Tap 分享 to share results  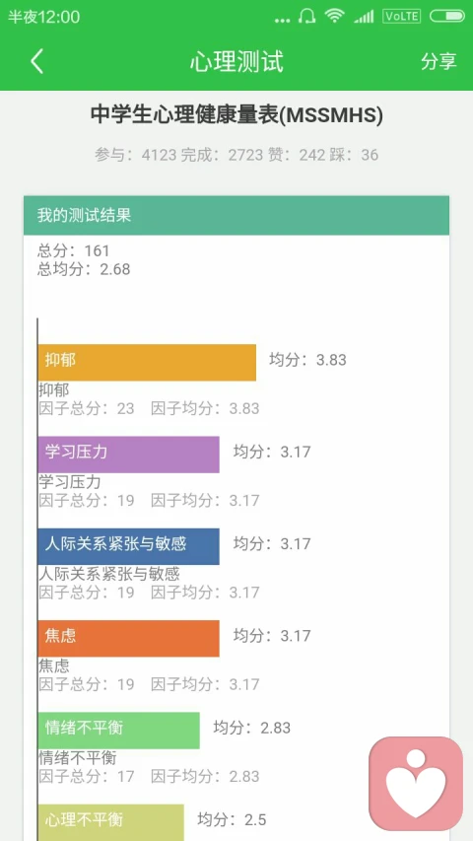439,61
